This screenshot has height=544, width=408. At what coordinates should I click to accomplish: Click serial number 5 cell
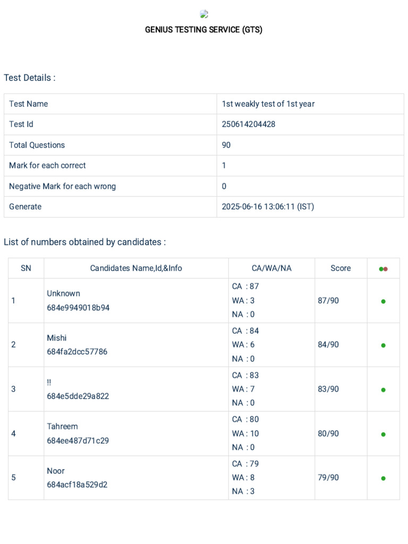[x=26, y=478]
